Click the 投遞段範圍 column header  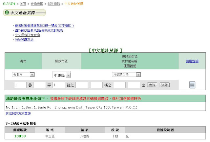[x=165, y=130]
